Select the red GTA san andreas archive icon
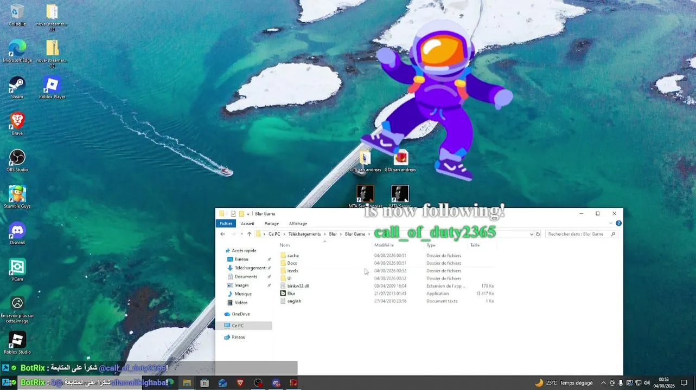The image size is (696, 390). click(400, 161)
